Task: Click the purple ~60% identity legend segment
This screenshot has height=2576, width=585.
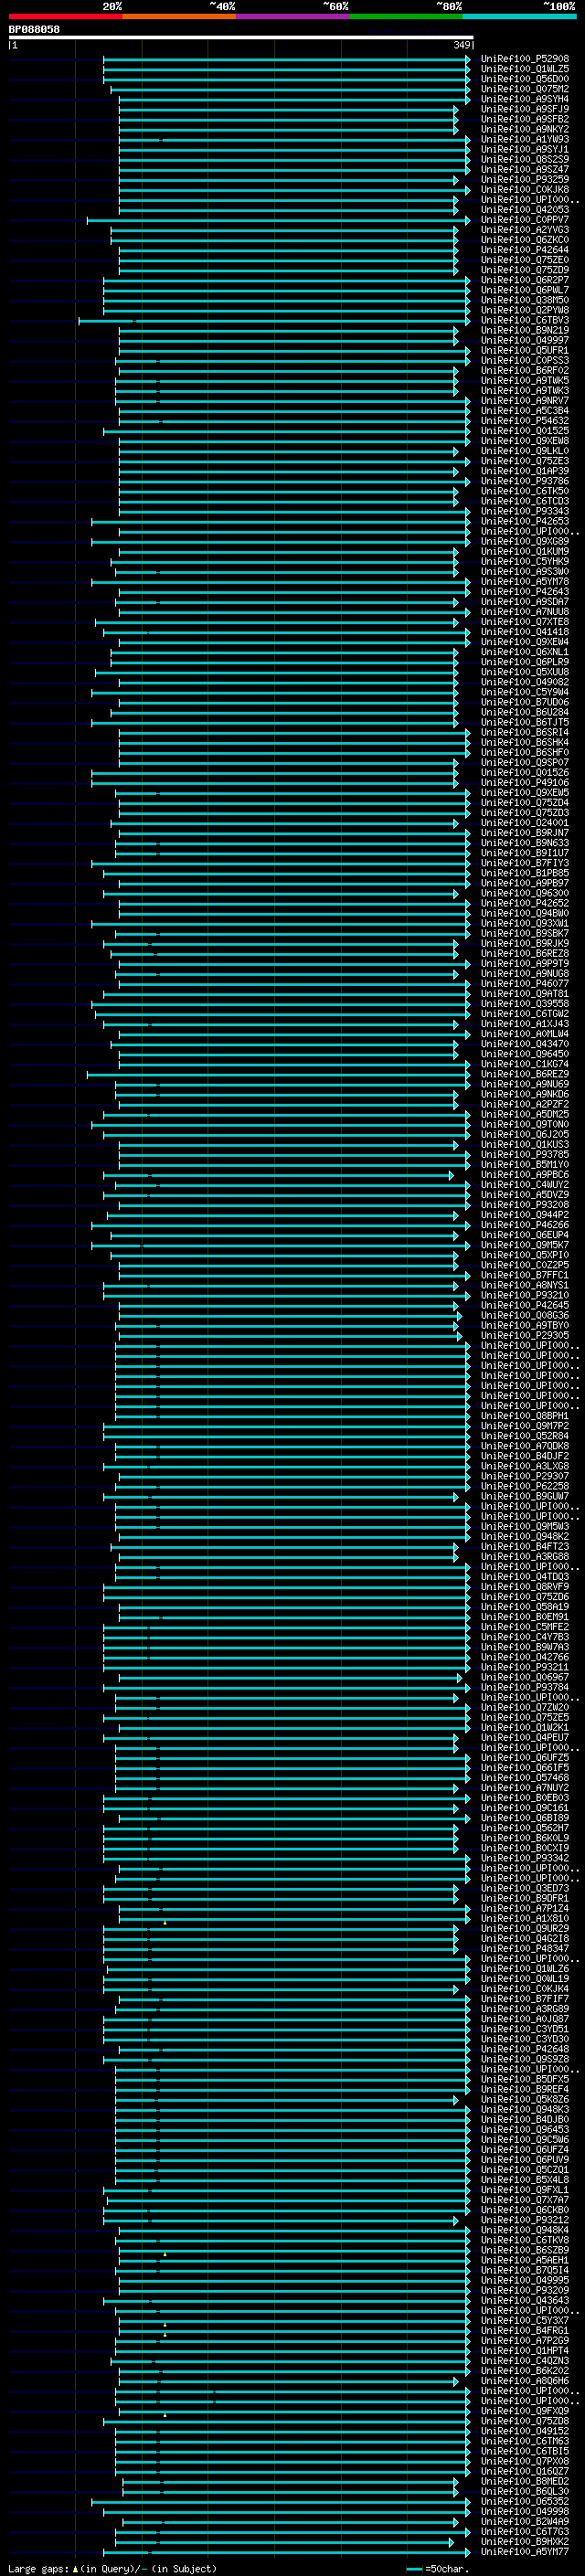Action: pyautogui.click(x=292, y=17)
